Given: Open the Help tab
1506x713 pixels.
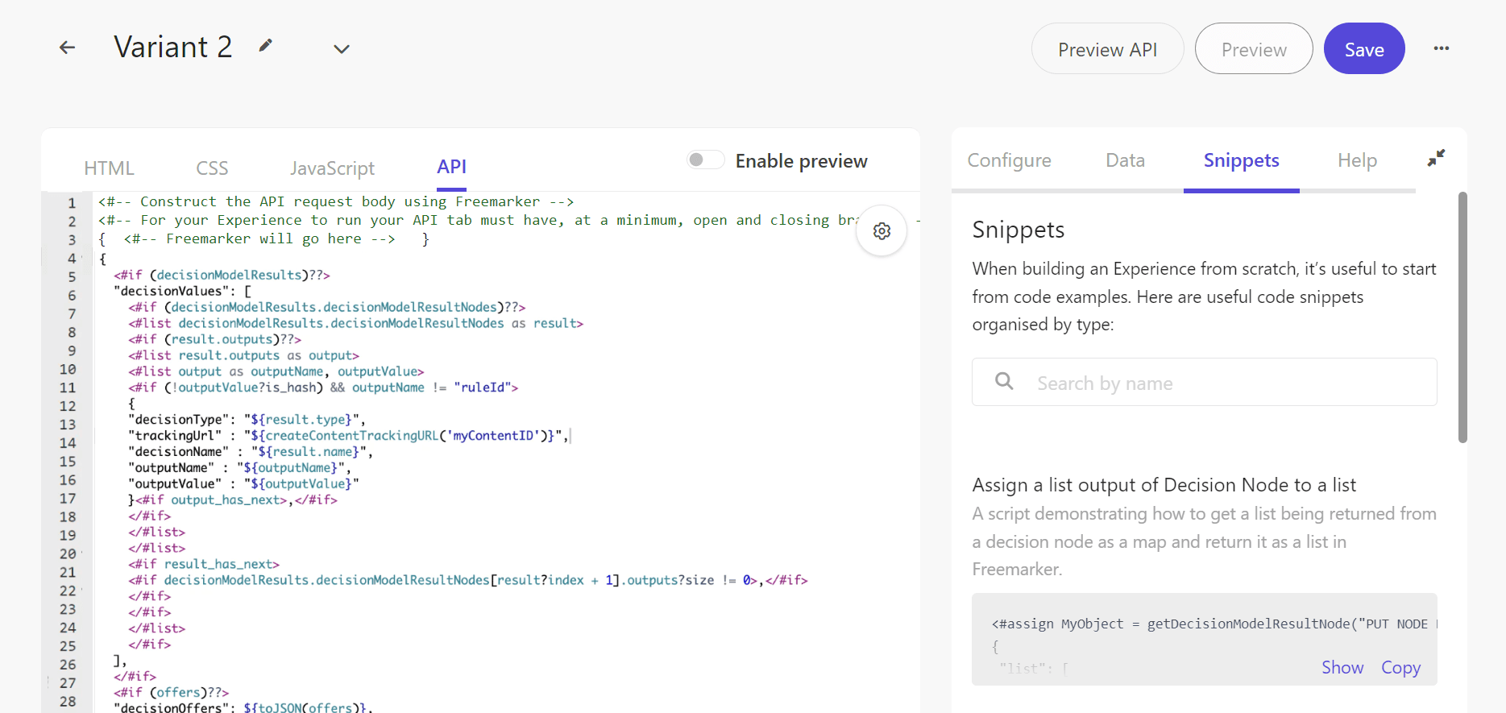Looking at the screenshot, I should pyautogui.click(x=1357, y=160).
